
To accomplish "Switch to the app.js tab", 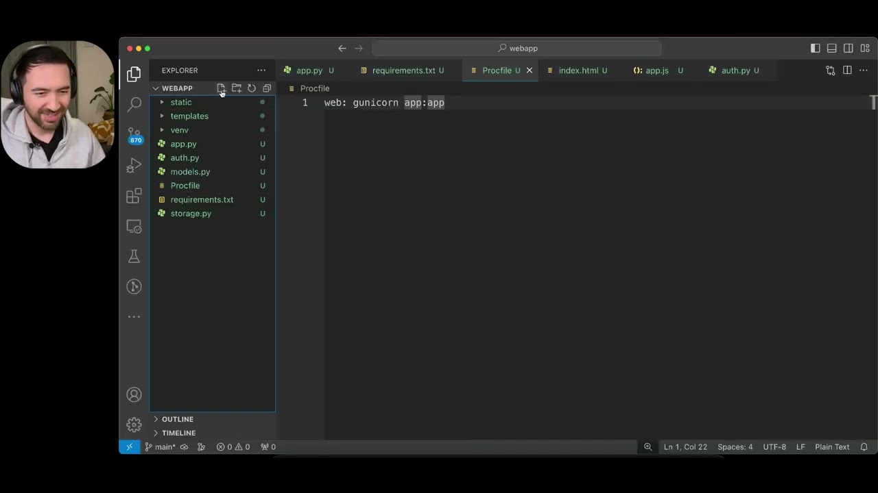I will point(656,71).
